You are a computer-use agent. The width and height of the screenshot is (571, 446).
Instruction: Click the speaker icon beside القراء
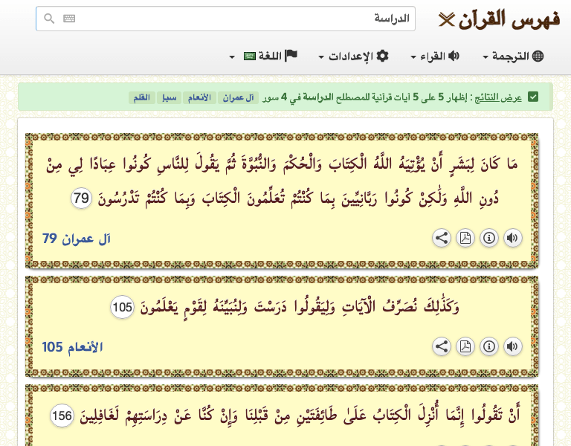point(454,56)
